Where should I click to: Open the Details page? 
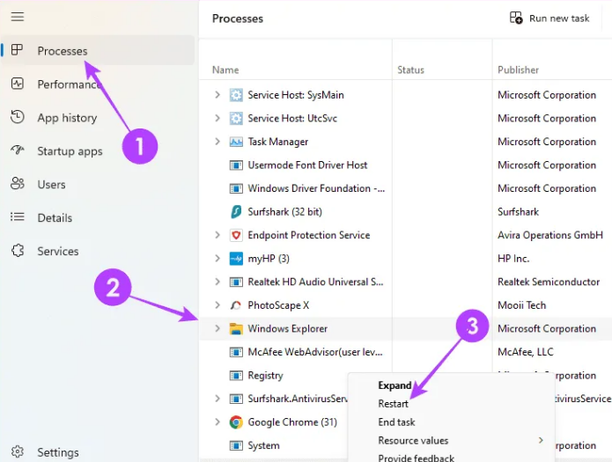click(x=55, y=217)
